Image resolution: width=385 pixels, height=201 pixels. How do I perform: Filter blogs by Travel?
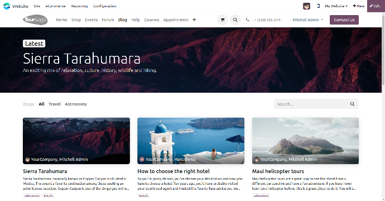[x=55, y=104]
